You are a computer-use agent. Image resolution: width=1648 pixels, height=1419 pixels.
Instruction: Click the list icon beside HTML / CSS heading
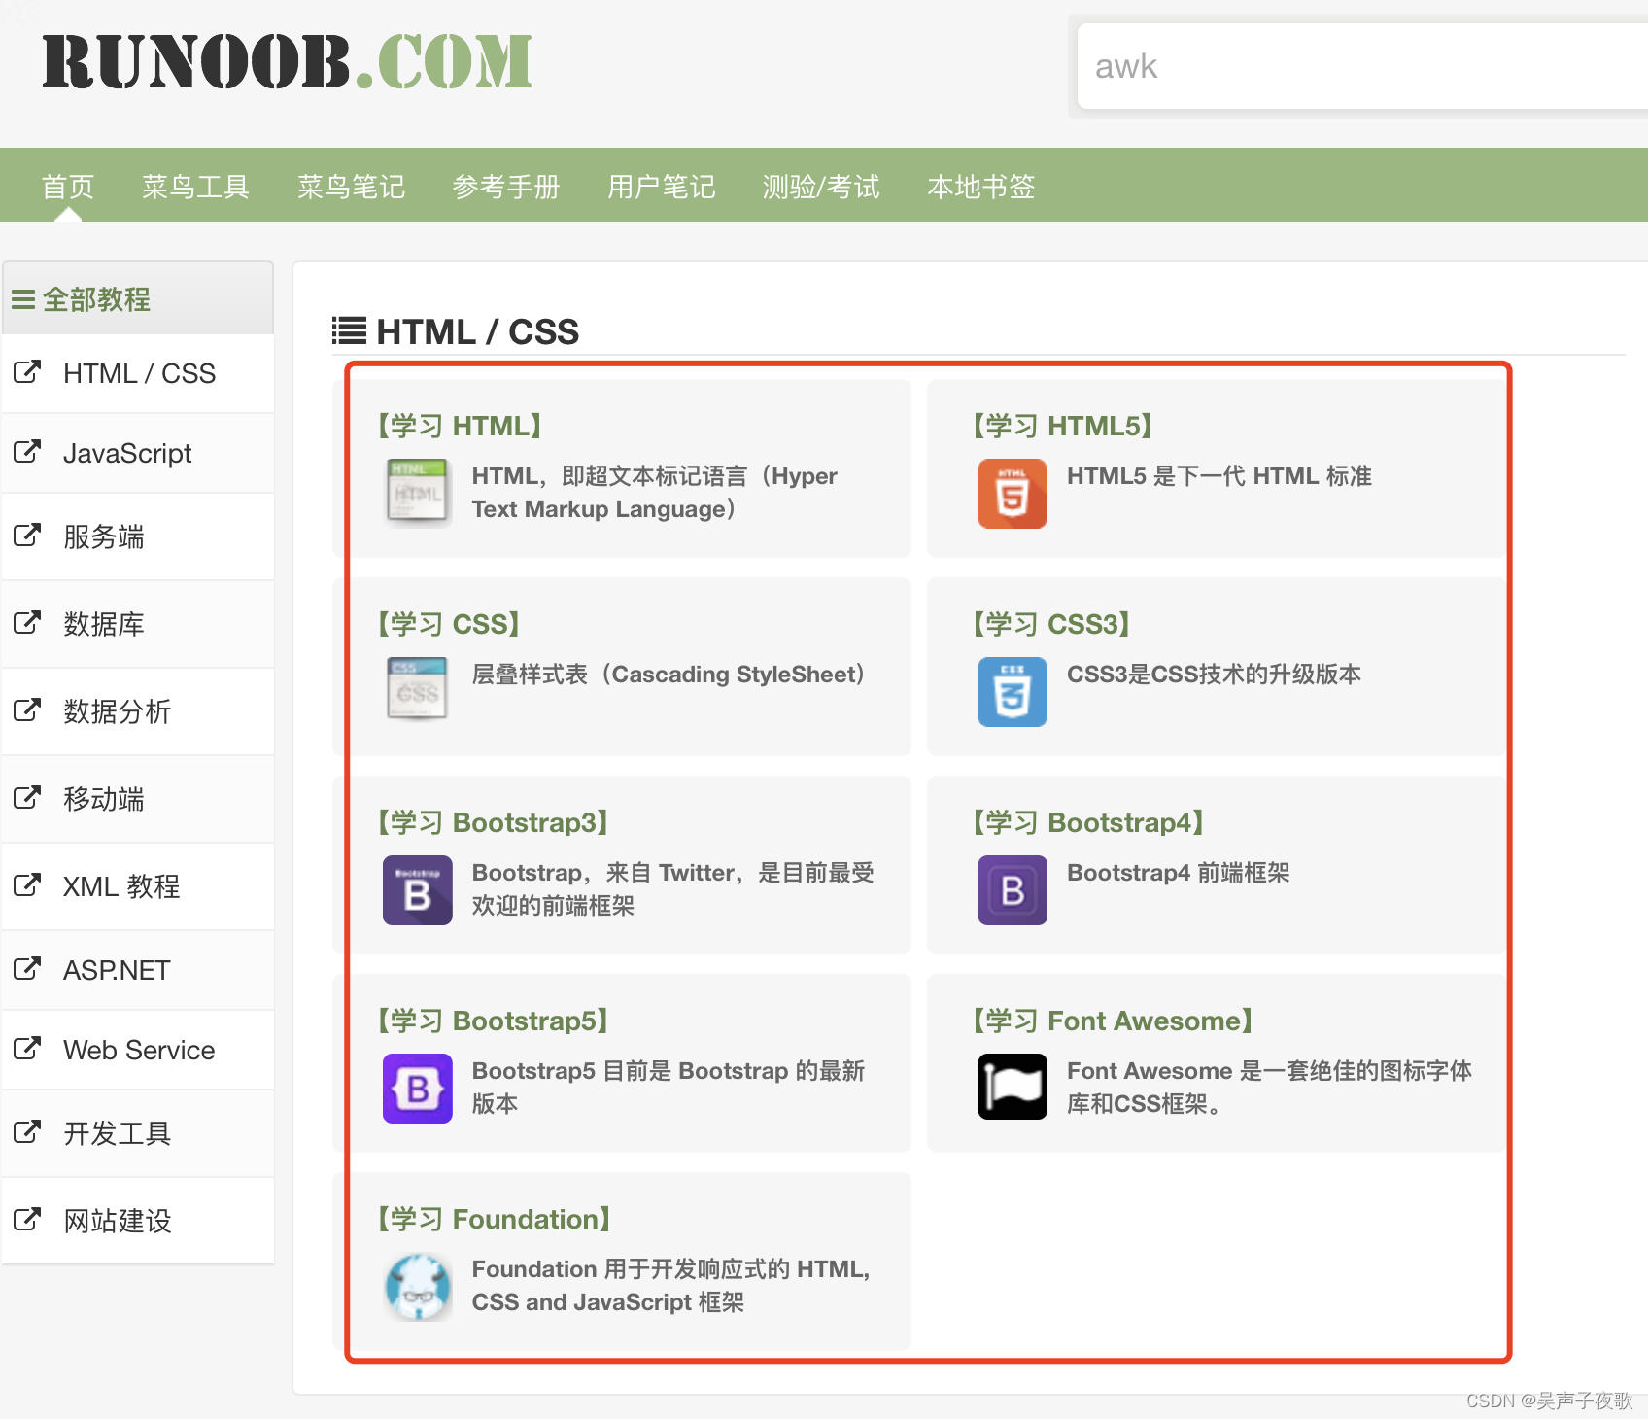pyautogui.click(x=349, y=330)
